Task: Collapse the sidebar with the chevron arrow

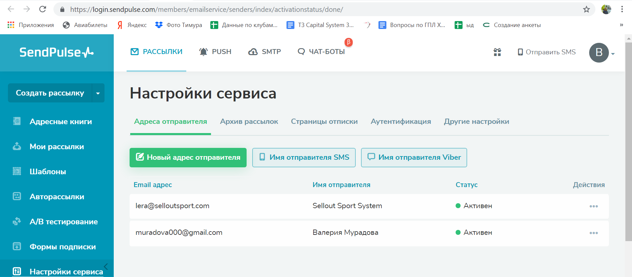Action: (106, 266)
